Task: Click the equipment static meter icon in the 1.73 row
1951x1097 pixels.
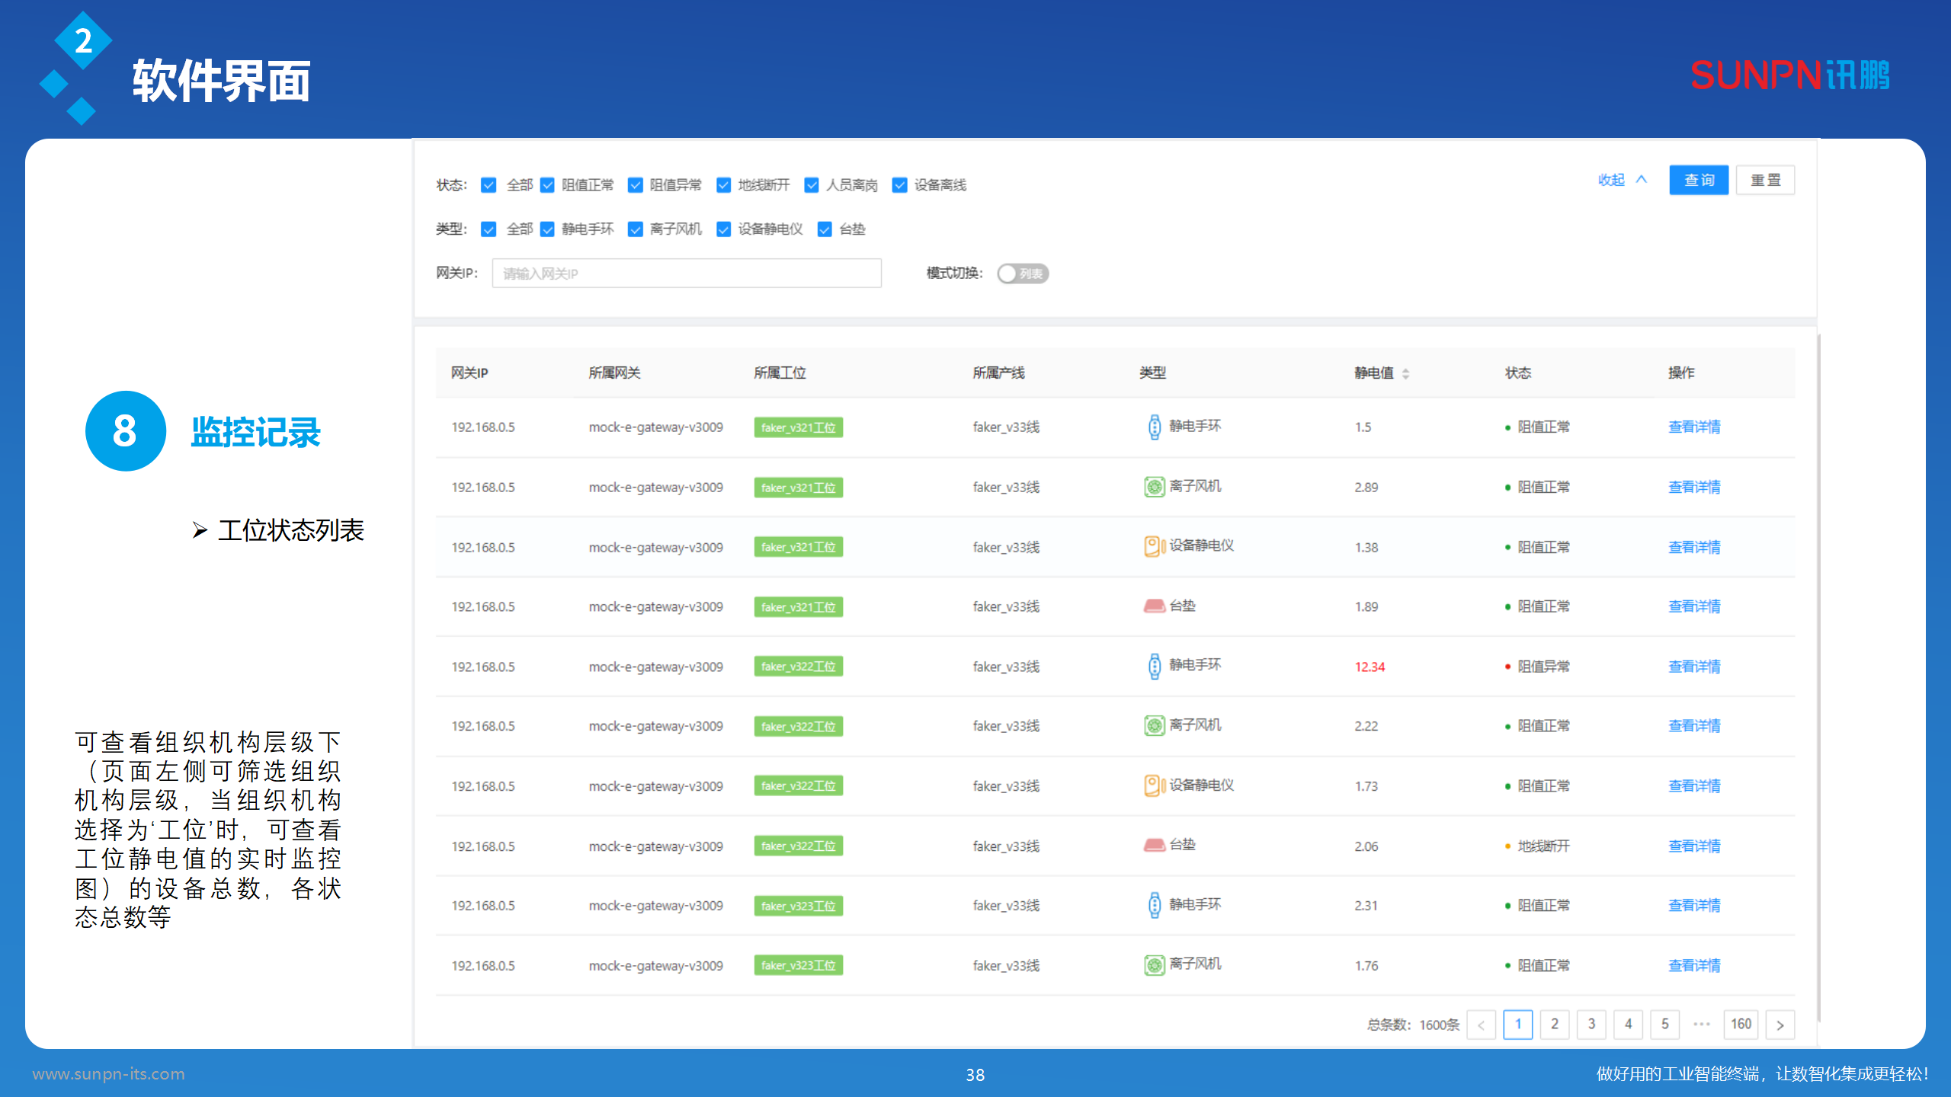Action: [1154, 785]
